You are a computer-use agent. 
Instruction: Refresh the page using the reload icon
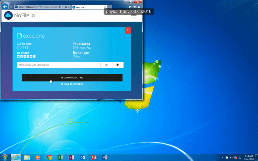click(69, 6)
